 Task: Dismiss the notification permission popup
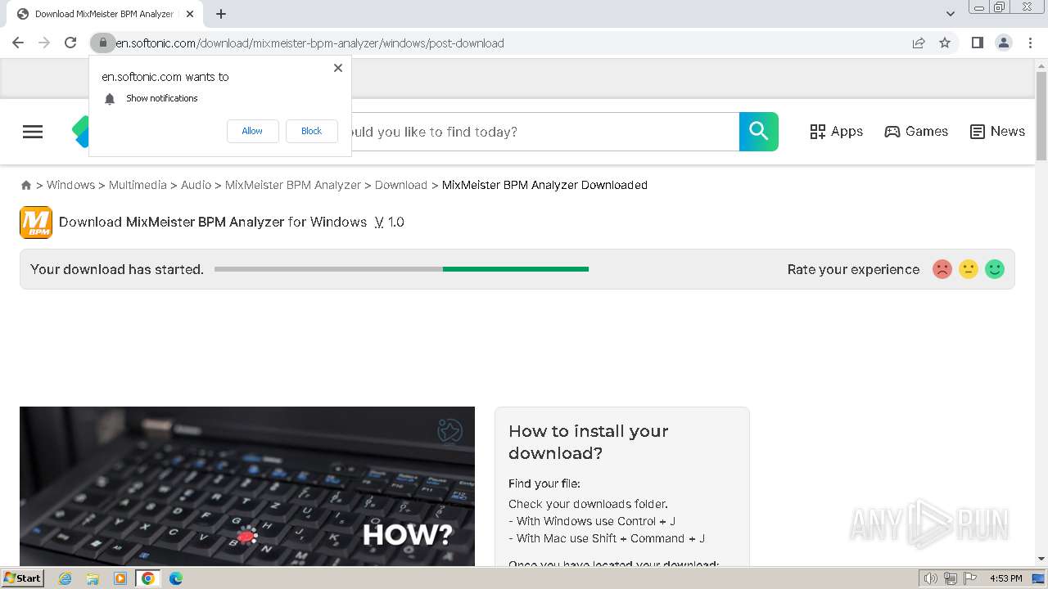pyautogui.click(x=338, y=68)
